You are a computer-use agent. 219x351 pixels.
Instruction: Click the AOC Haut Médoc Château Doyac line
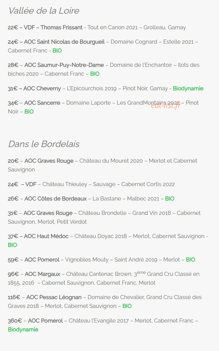108,241
